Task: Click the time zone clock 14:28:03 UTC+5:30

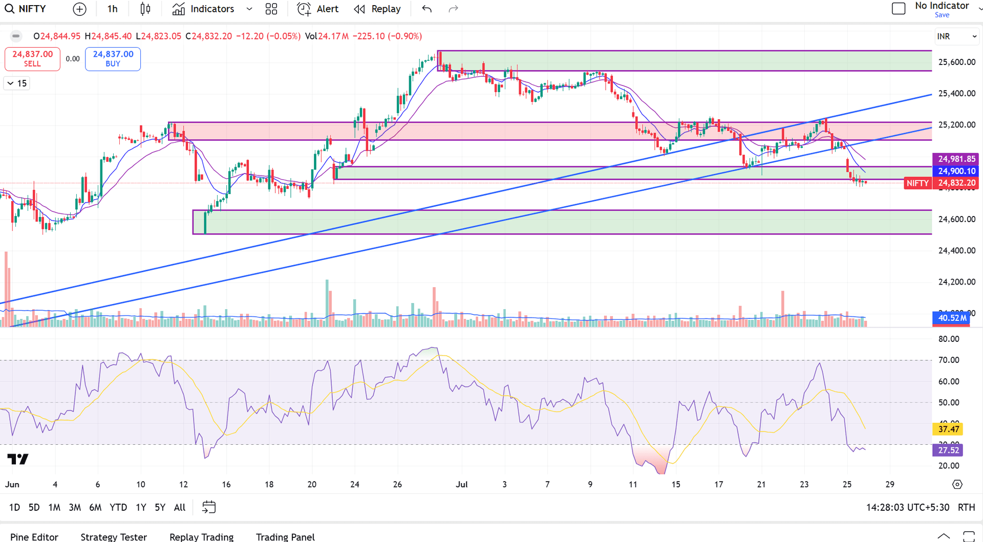Action: [x=908, y=507]
